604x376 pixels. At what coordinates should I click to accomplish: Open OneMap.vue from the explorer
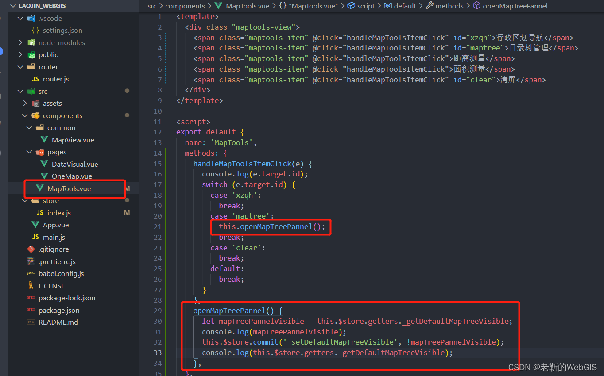point(72,176)
